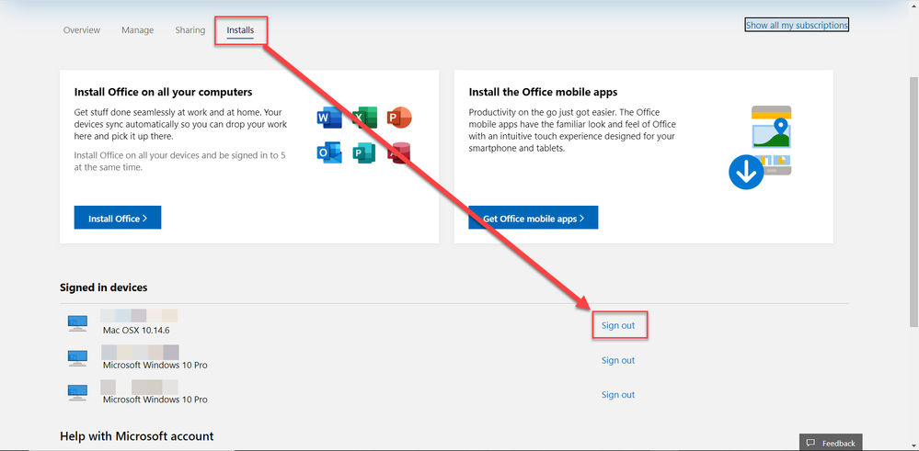Go to the Sharing tab
919x451 pixels.
tap(190, 29)
